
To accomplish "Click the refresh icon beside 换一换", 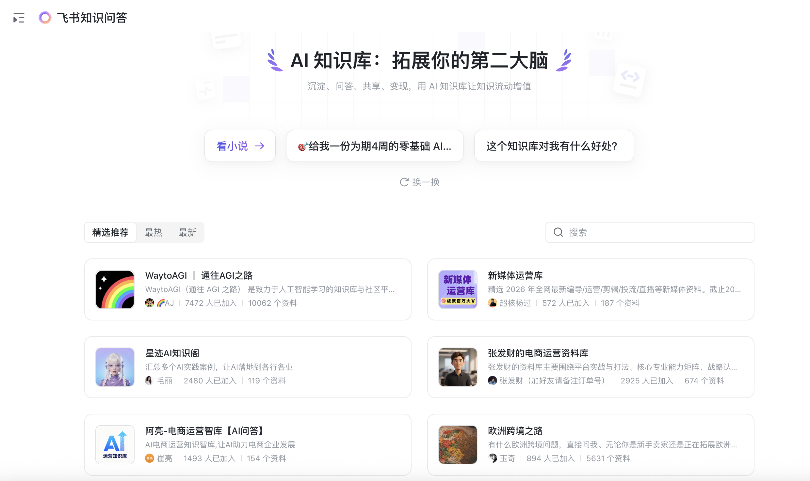I will (x=404, y=182).
